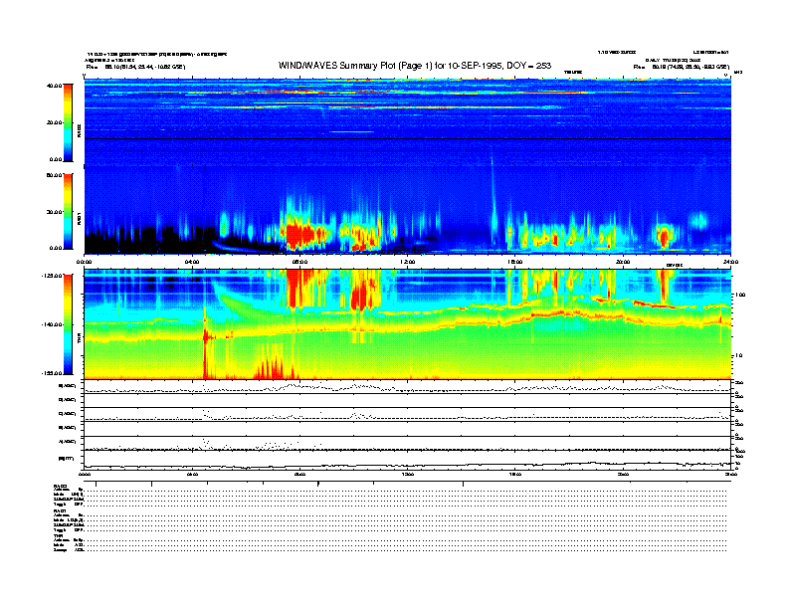This screenshot has width=788, height=609.
Task: Click the Re= coordinates line at top right
Action: coord(681,67)
